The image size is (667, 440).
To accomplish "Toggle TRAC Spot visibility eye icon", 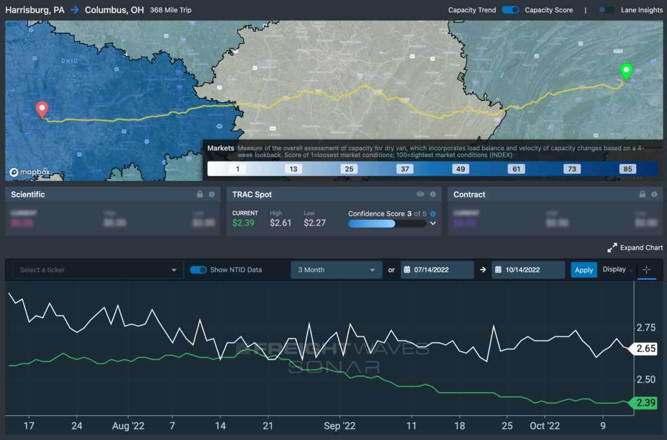I will (420, 195).
